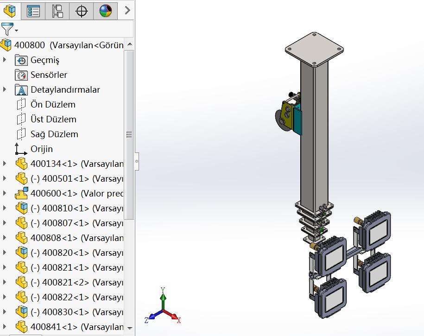Click the 400600<1> external-reference part icon
This screenshot has height=336, width=424.
(21, 193)
